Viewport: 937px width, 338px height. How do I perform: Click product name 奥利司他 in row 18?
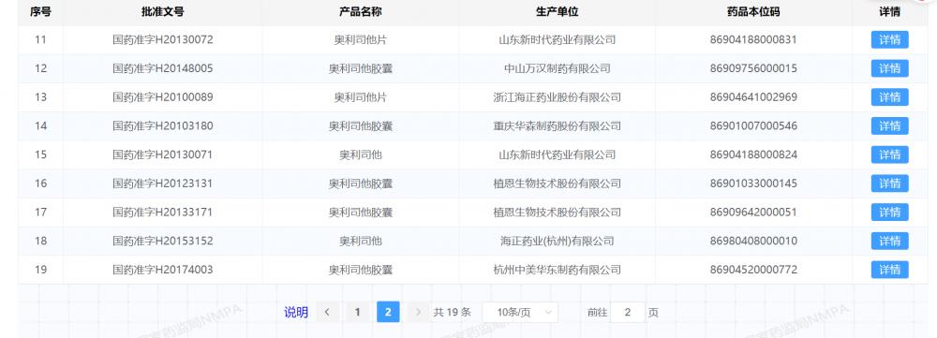(x=361, y=242)
